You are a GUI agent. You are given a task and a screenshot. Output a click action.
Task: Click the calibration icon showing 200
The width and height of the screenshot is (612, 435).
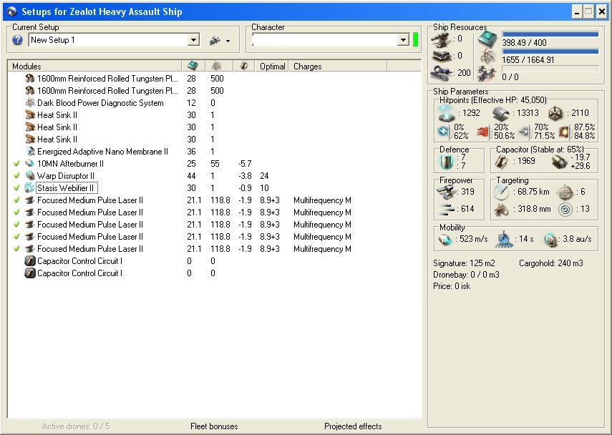[442, 73]
